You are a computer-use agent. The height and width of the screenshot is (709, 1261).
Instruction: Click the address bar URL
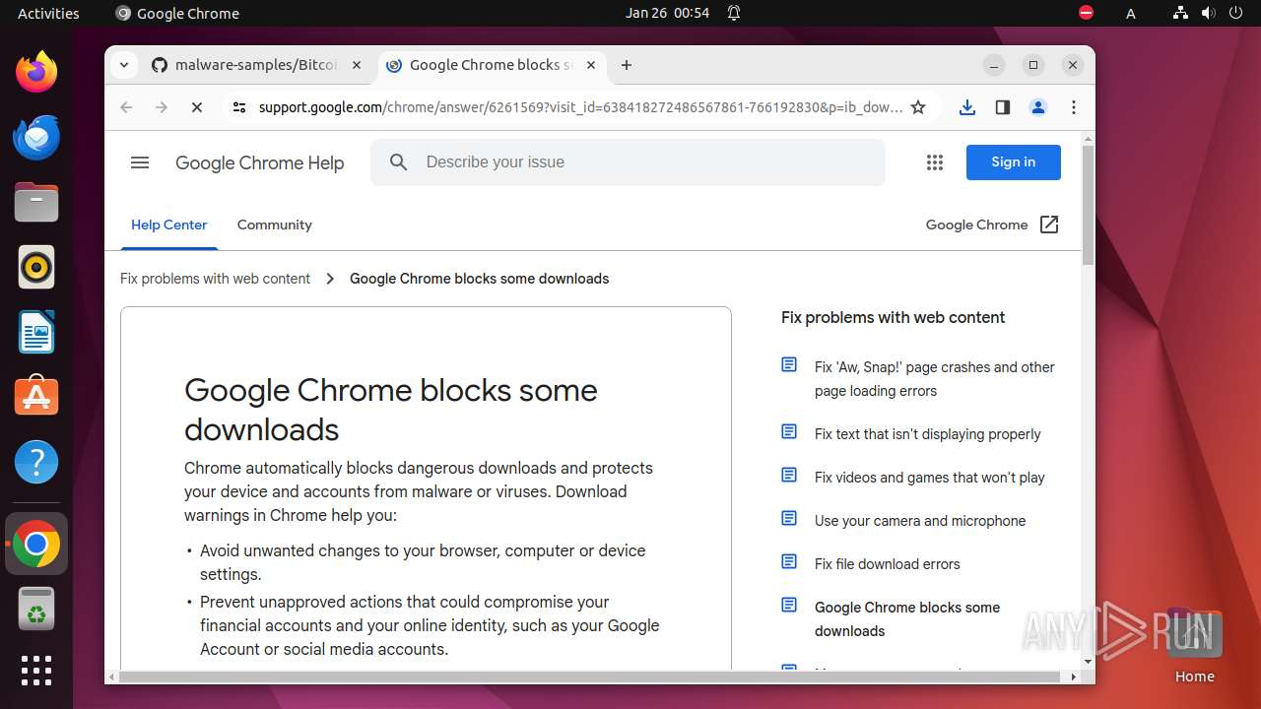579,107
